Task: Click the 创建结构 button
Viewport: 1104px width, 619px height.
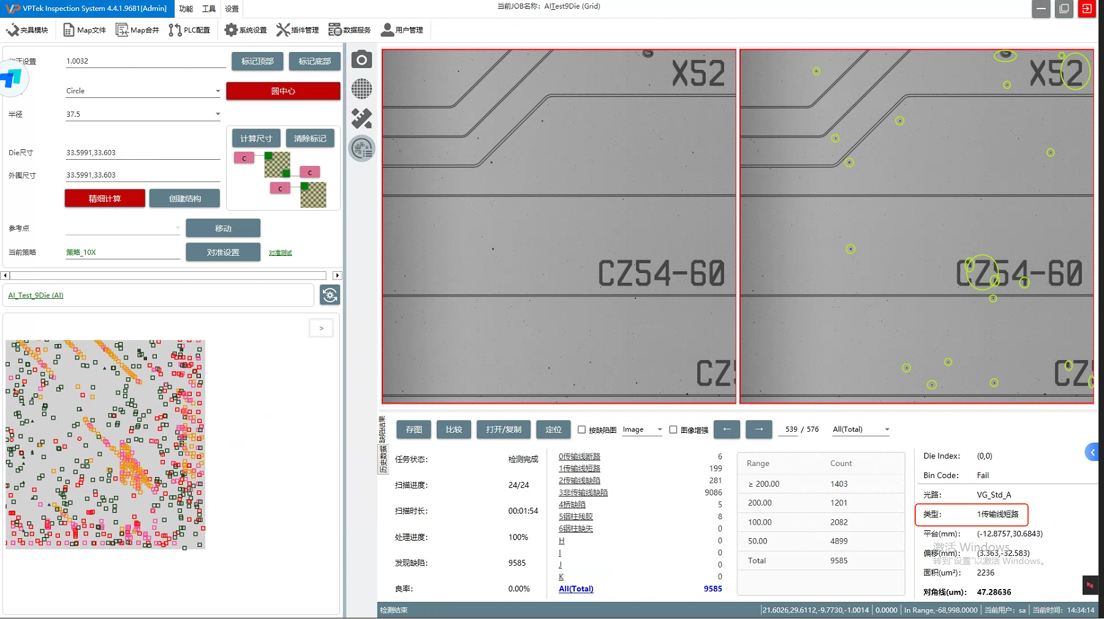Action: [x=184, y=198]
